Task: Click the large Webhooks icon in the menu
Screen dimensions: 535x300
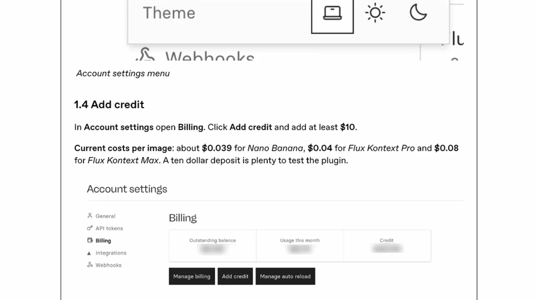Action: point(145,54)
